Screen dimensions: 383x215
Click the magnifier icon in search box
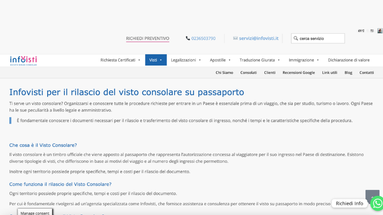296,38
